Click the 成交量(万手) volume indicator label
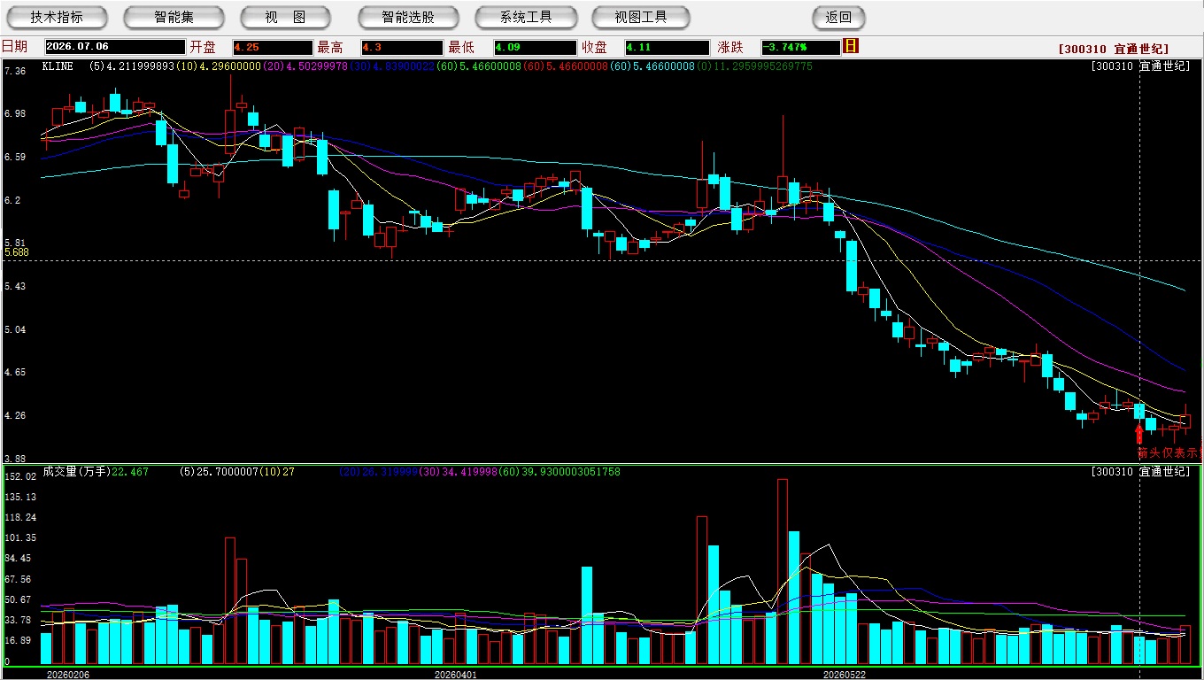The image size is (1204, 680). point(76,472)
